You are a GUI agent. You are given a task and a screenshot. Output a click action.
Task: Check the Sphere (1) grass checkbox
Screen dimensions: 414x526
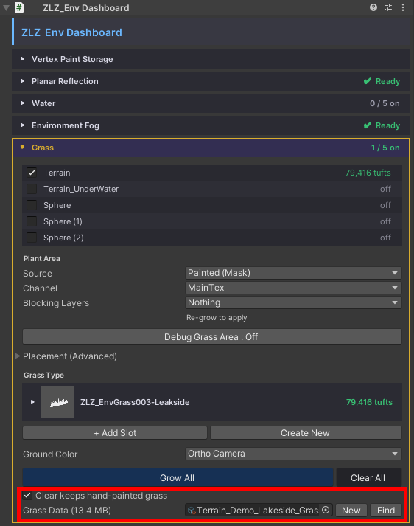(32, 221)
